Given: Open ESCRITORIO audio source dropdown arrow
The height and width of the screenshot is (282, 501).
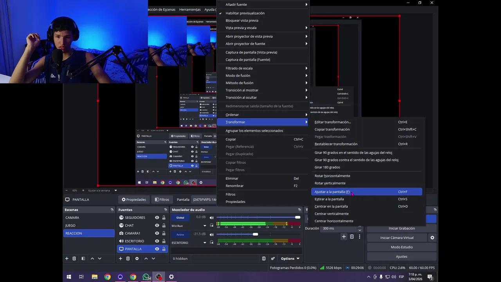Looking at the screenshot, I should [x=205, y=243].
